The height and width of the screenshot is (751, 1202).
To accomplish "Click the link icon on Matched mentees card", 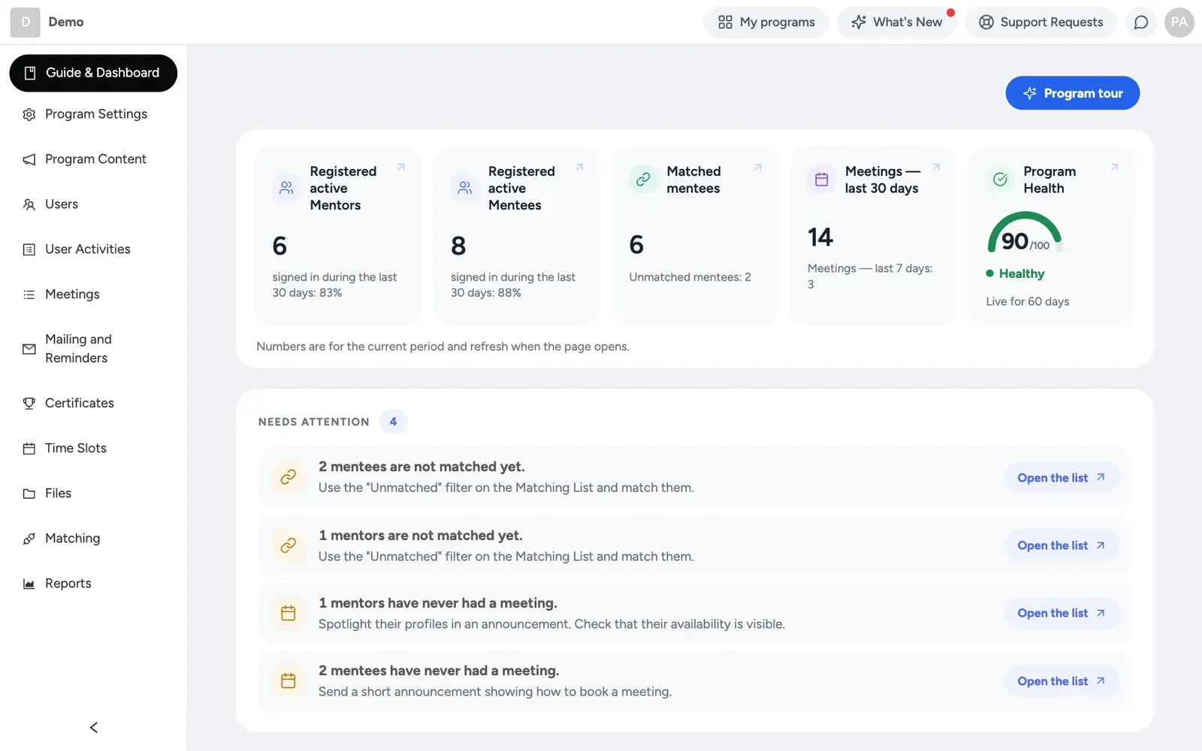I will pos(643,179).
